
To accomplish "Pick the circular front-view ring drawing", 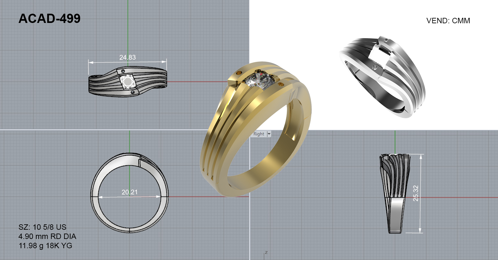I will pos(129,192).
